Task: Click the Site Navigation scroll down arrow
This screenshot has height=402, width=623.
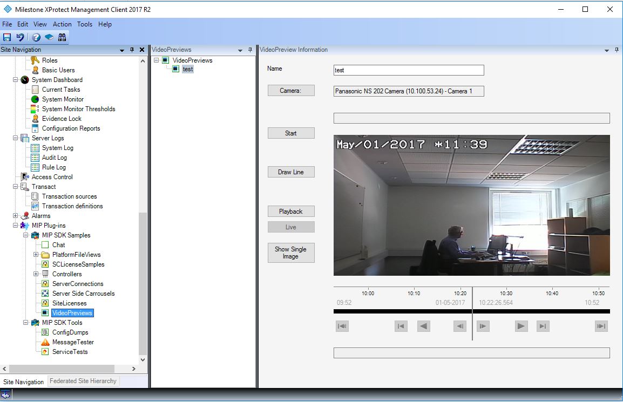Action: tap(143, 360)
